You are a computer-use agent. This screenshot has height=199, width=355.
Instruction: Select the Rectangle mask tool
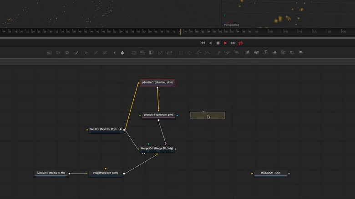[x=181, y=53]
